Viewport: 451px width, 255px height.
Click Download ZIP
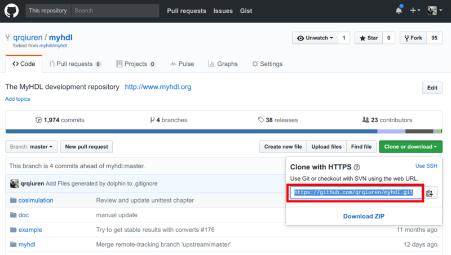click(364, 216)
